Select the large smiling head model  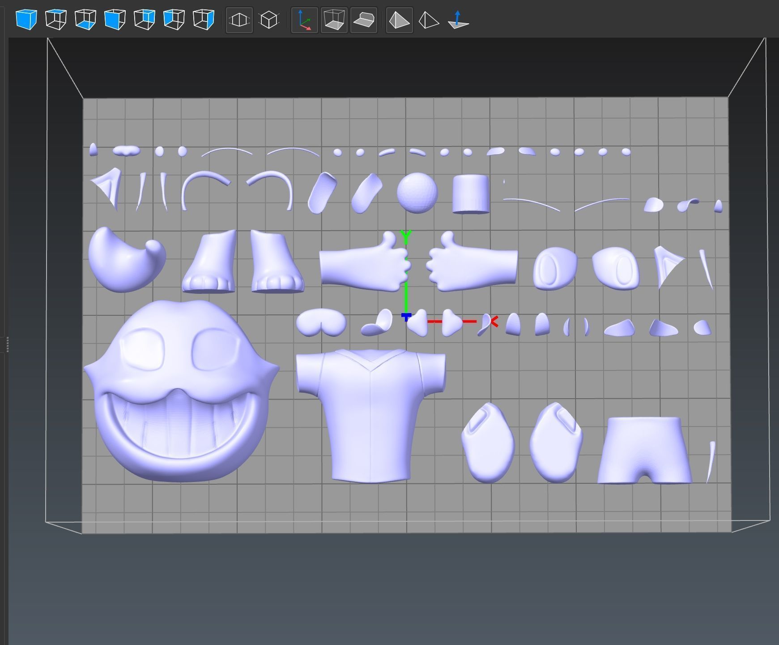click(181, 391)
